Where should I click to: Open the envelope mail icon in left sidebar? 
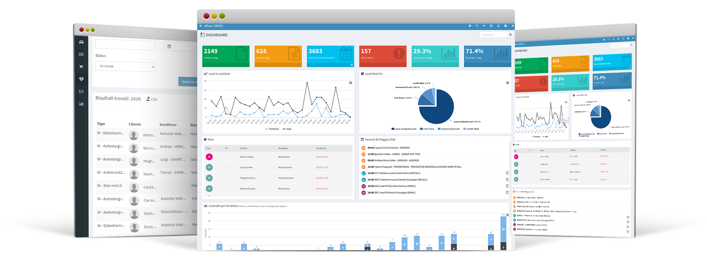[81, 91]
